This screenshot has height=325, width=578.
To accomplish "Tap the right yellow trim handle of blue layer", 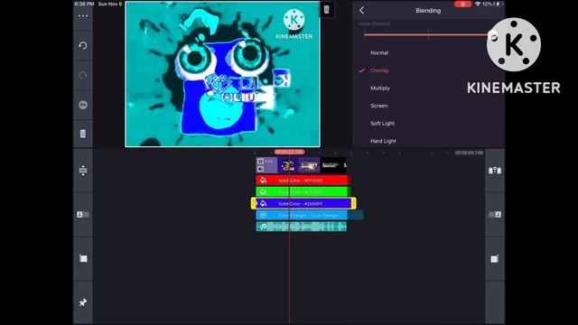I will (x=354, y=203).
